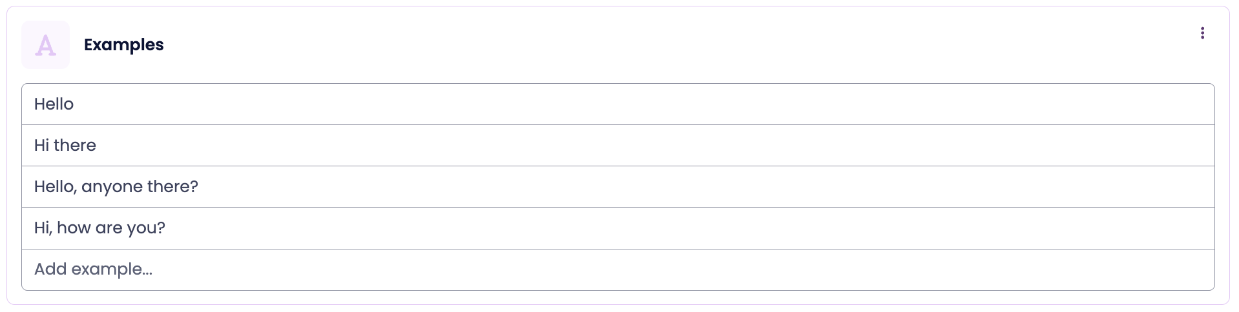Viewport: 1239px width, 312px height.
Task: Select the "Hello" example field
Action: click(x=618, y=104)
